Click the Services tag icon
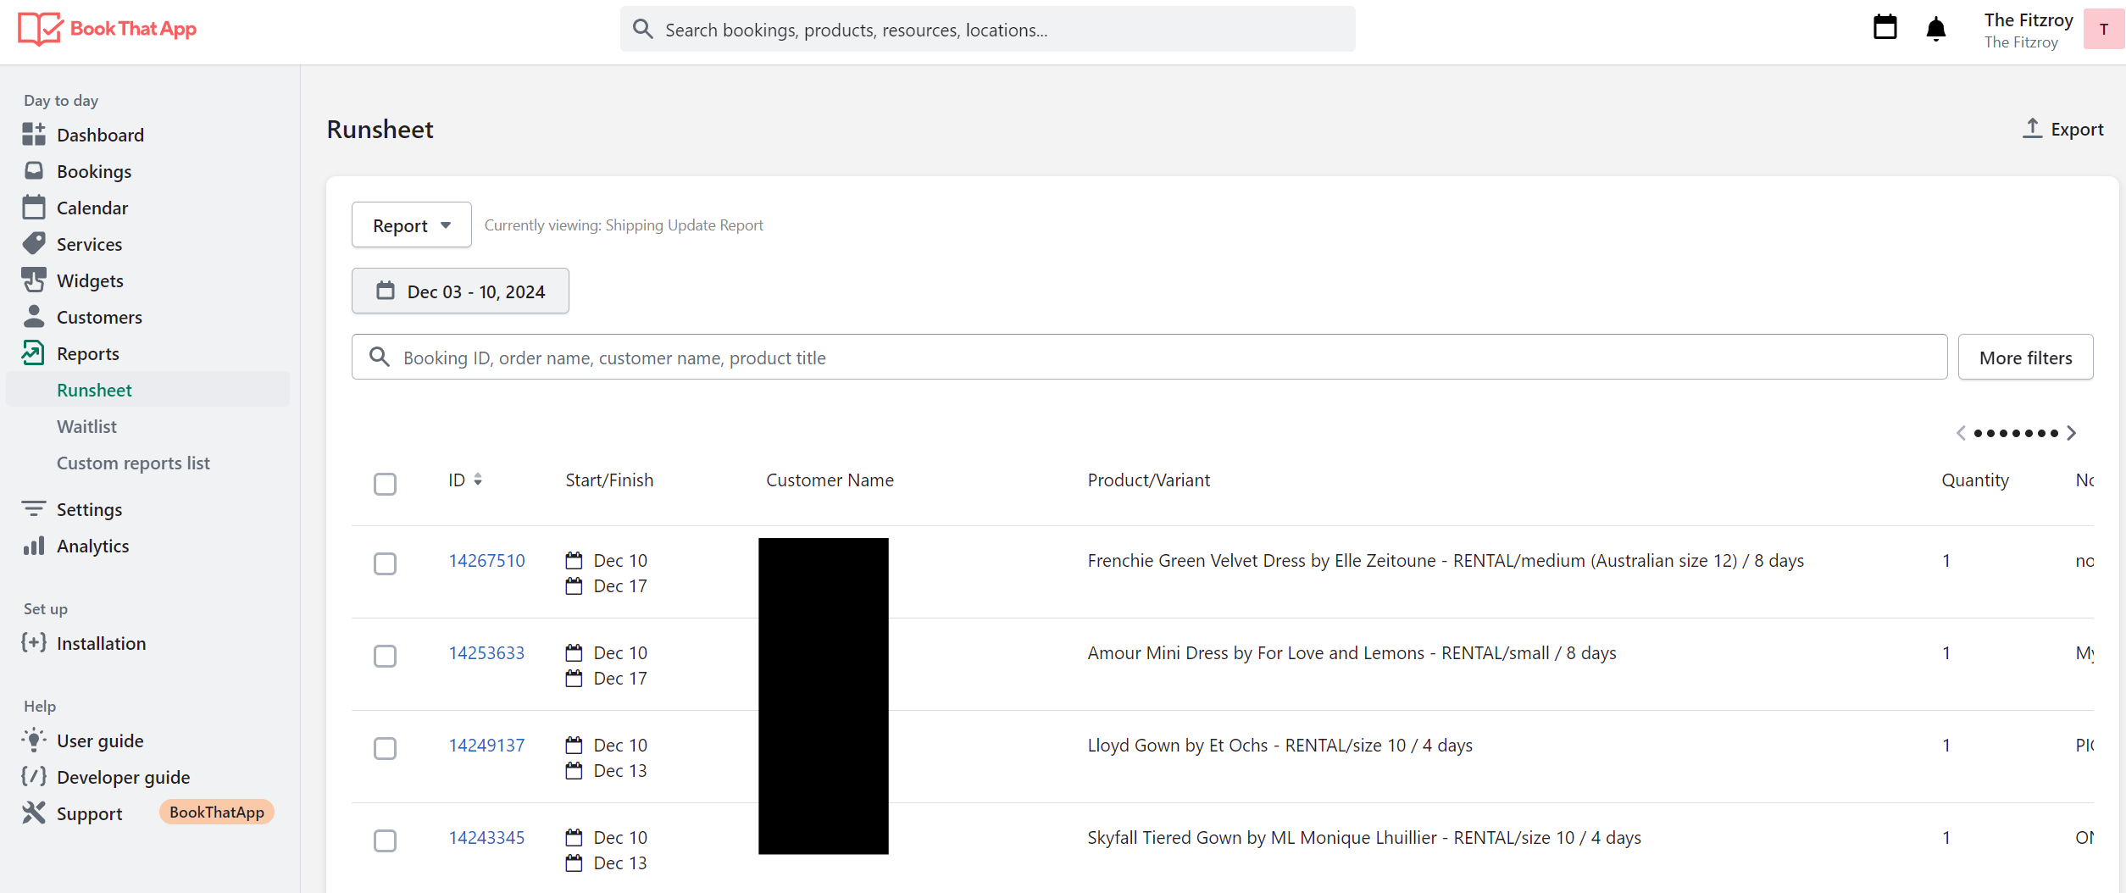The image size is (2126, 893). coord(34,243)
